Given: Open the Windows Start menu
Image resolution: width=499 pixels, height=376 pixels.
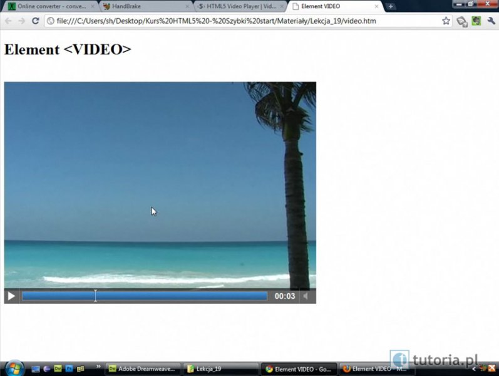Looking at the screenshot, I should pyautogui.click(x=13, y=368).
